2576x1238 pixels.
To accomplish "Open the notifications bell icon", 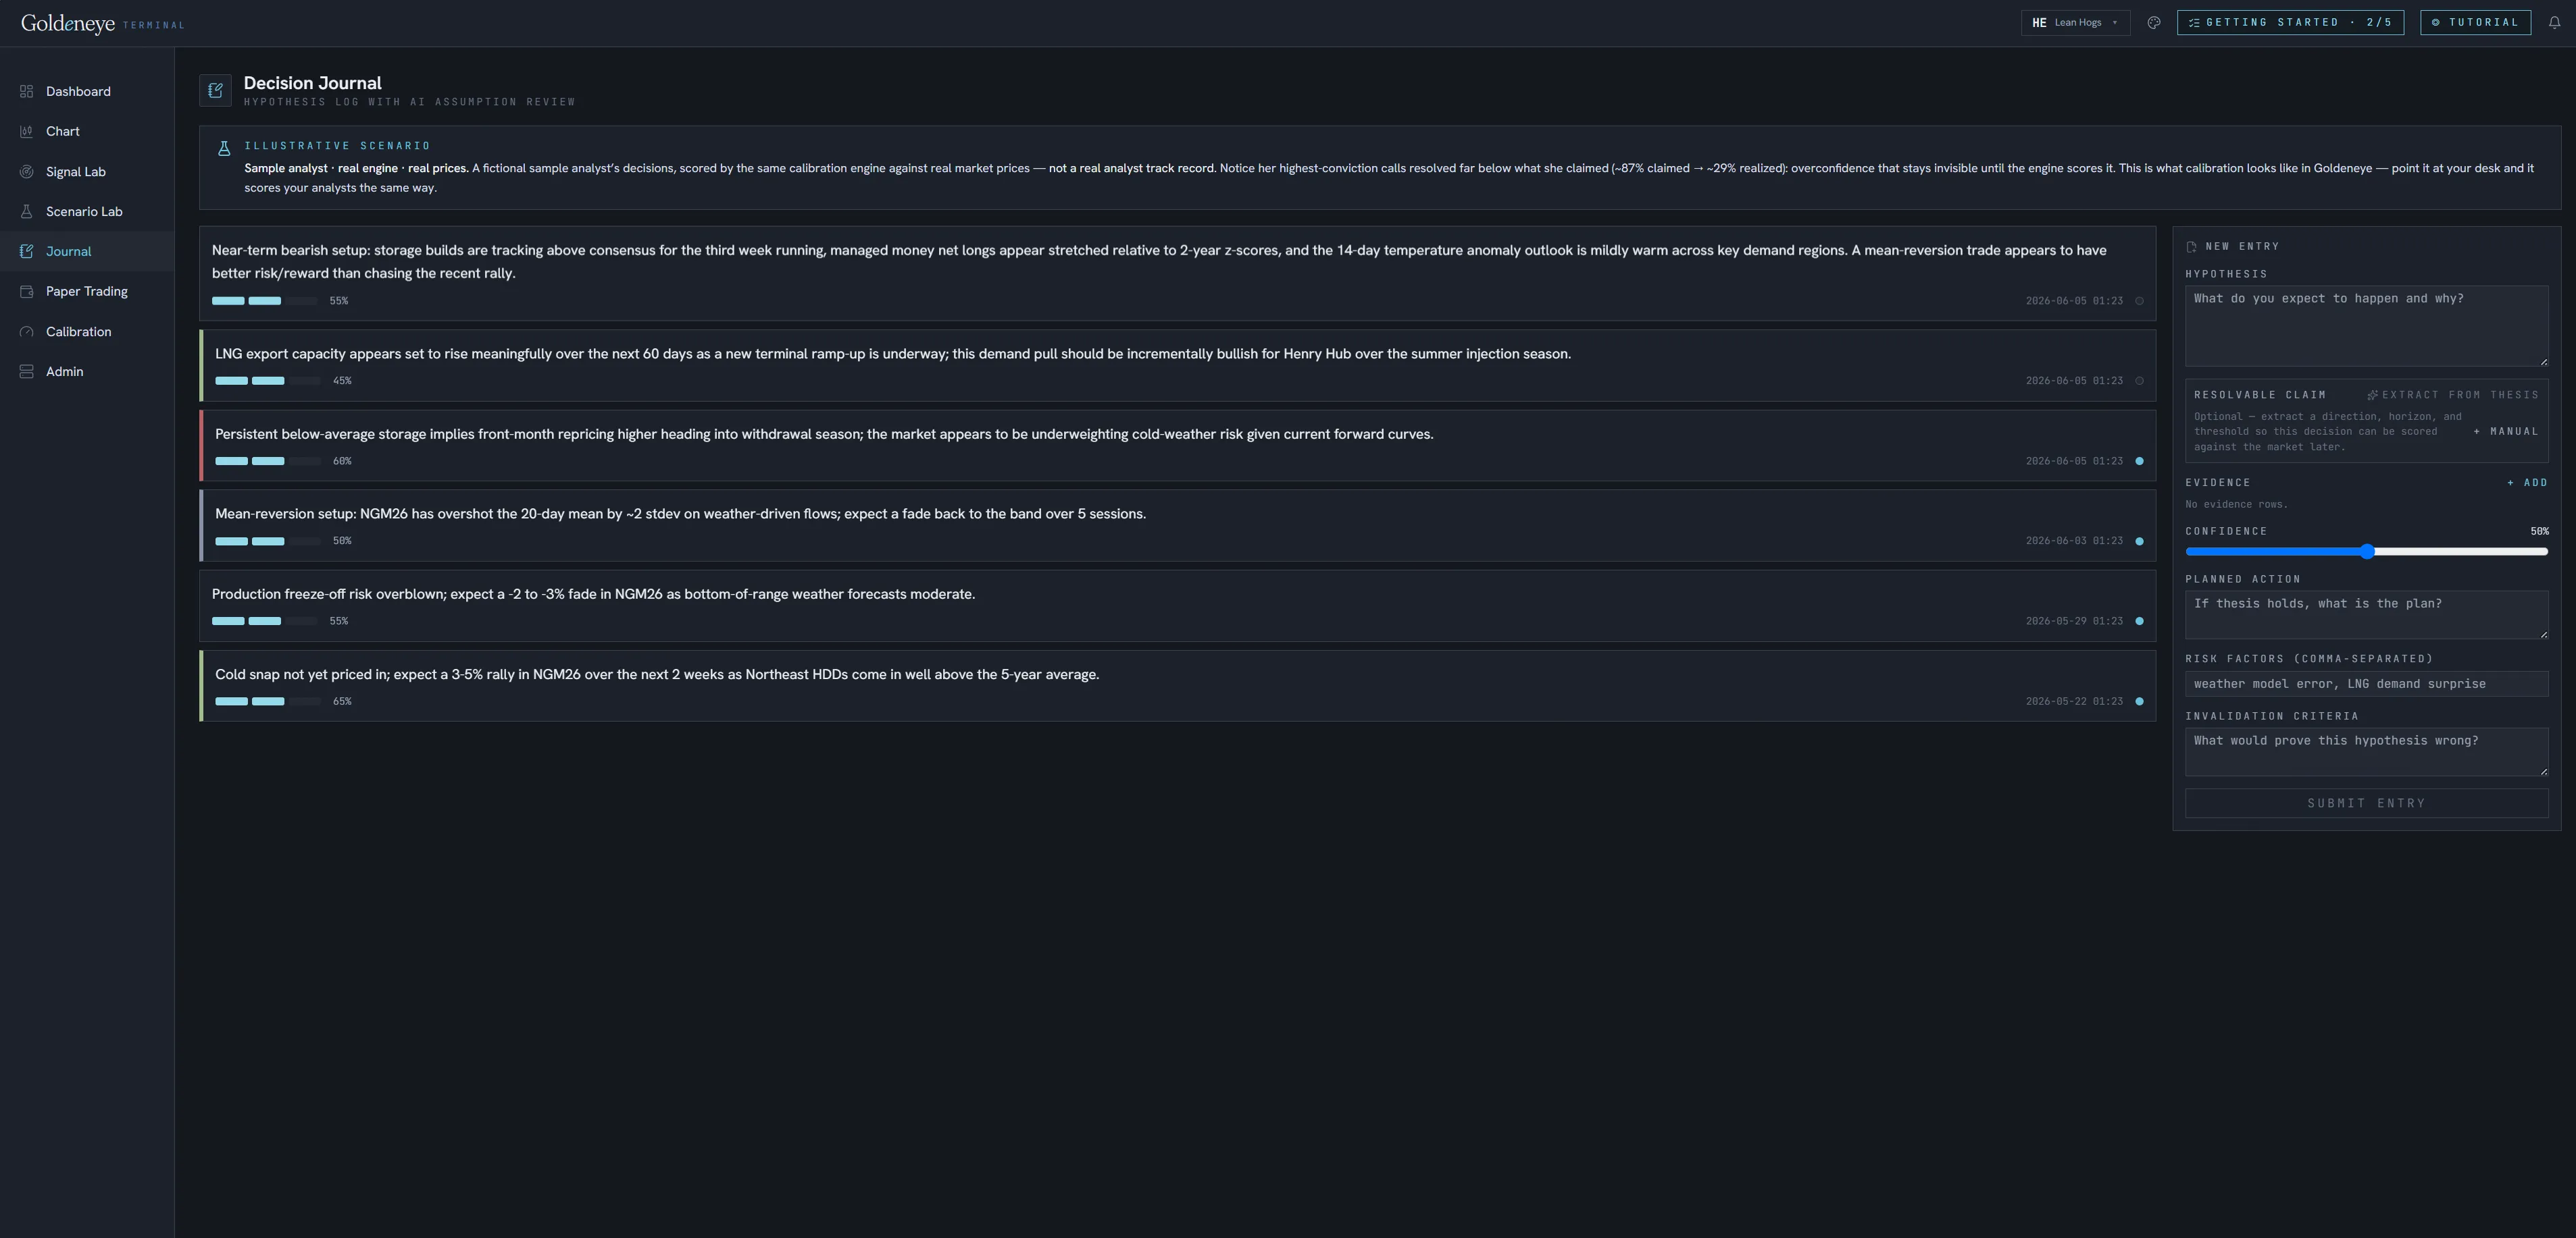I will tap(2554, 22).
